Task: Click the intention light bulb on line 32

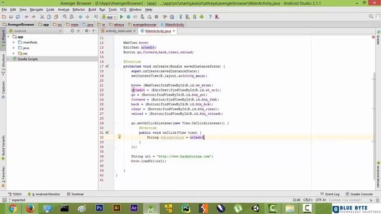Action: 119,137
